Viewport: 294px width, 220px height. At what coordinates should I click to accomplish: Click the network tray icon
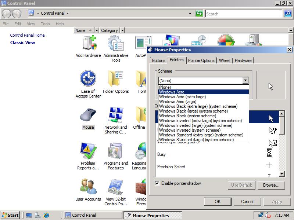pos(261,215)
